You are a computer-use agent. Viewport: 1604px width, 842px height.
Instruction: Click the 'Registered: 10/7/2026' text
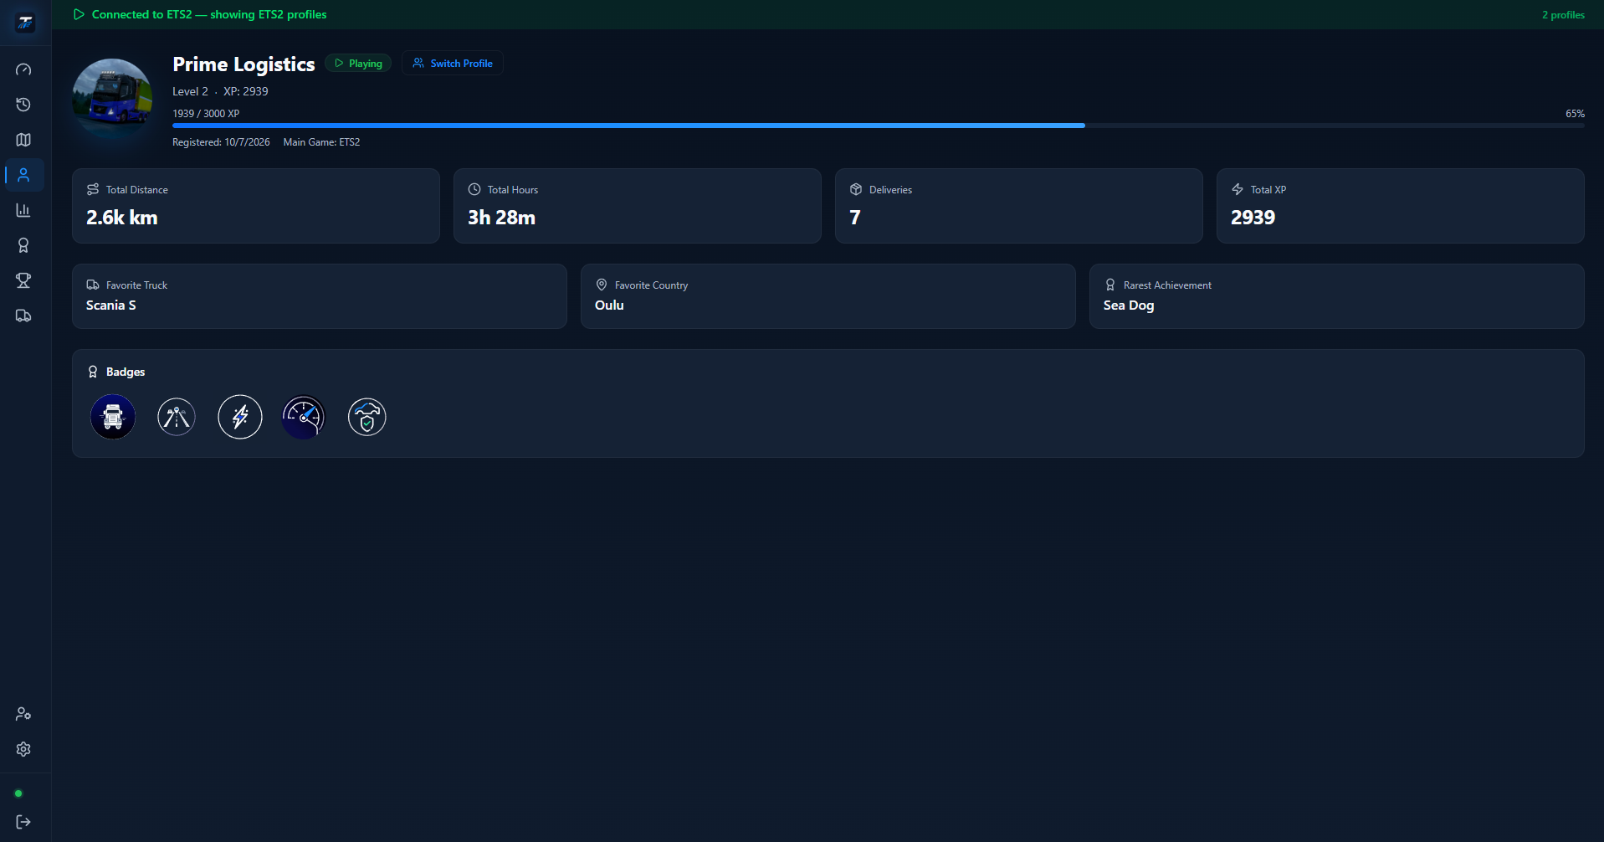221,142
